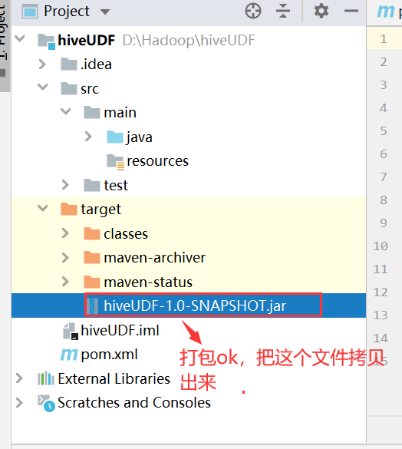Select the pom.xml file
402x449 pixels.
pos(109,355)
